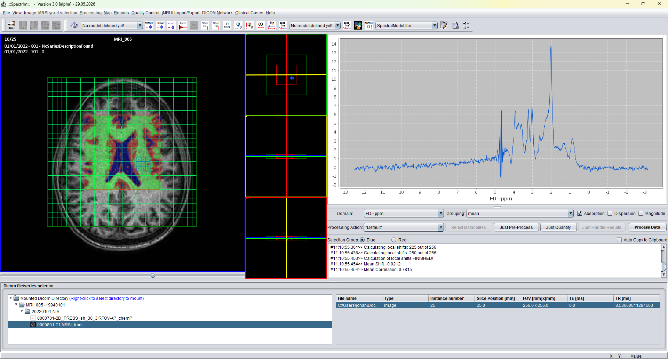Image resolution: width=668 pixels, height=359 pixels.
Task: Select the TDFDfit water removal icon
Action: tap(149, 25)
